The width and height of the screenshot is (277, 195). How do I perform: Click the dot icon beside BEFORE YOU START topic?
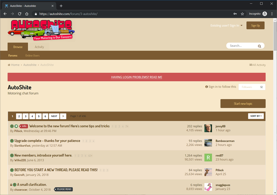[12, 170]
